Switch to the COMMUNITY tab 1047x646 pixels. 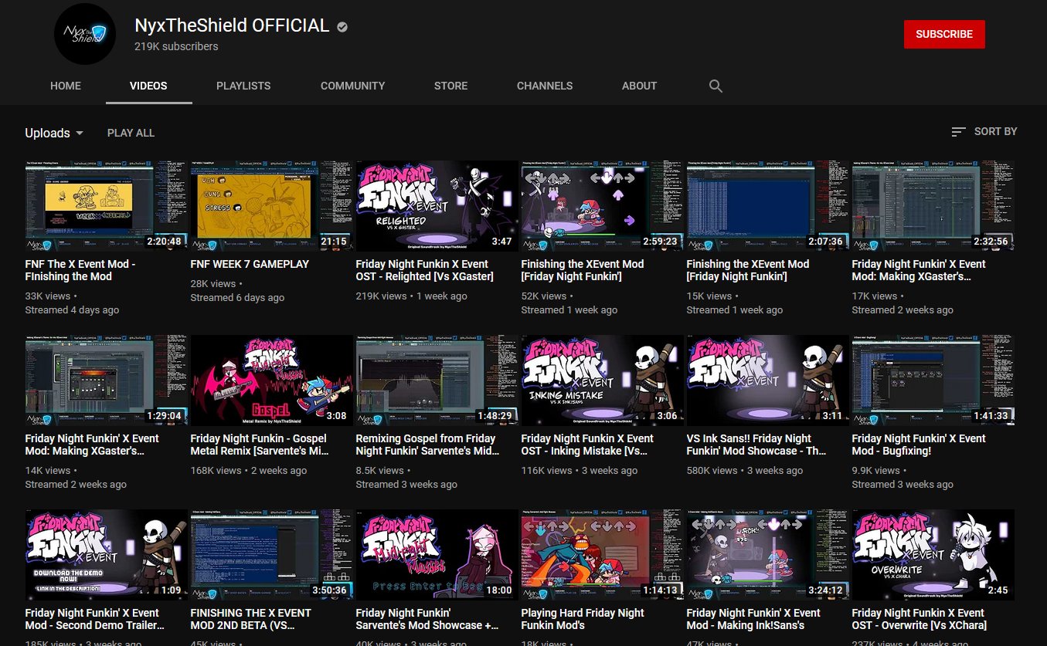pos(352,86)
